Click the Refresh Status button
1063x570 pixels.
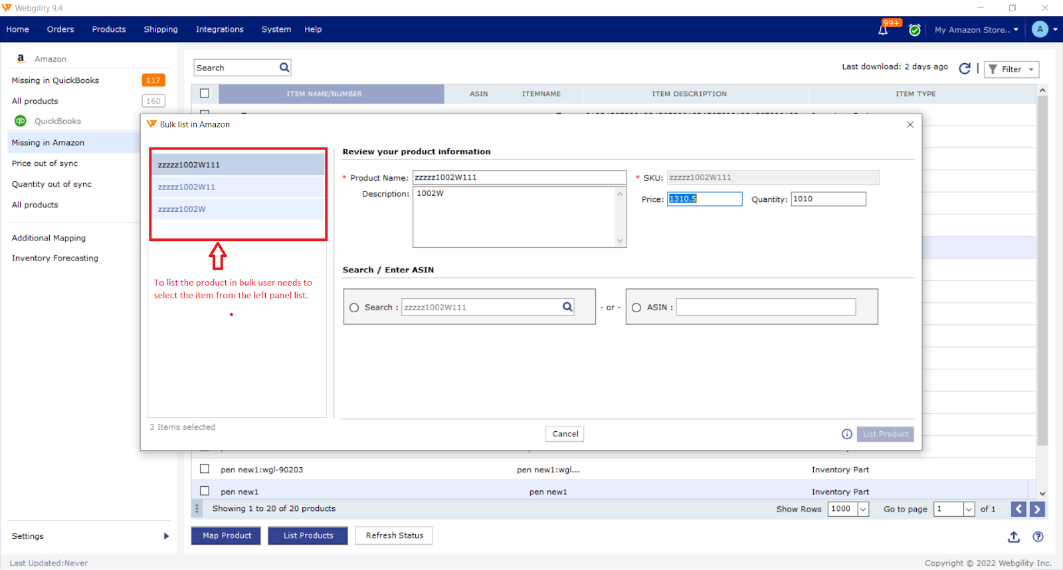pyautogui.click(x=394, y=535)
